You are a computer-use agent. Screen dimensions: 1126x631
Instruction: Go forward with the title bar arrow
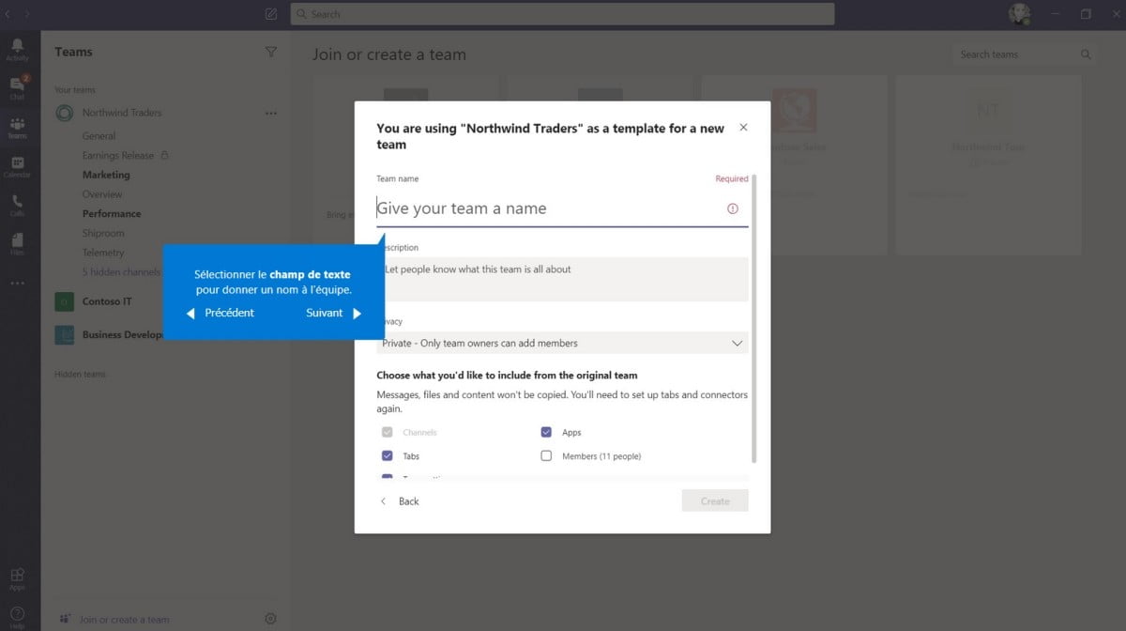(x=27, y=14)
